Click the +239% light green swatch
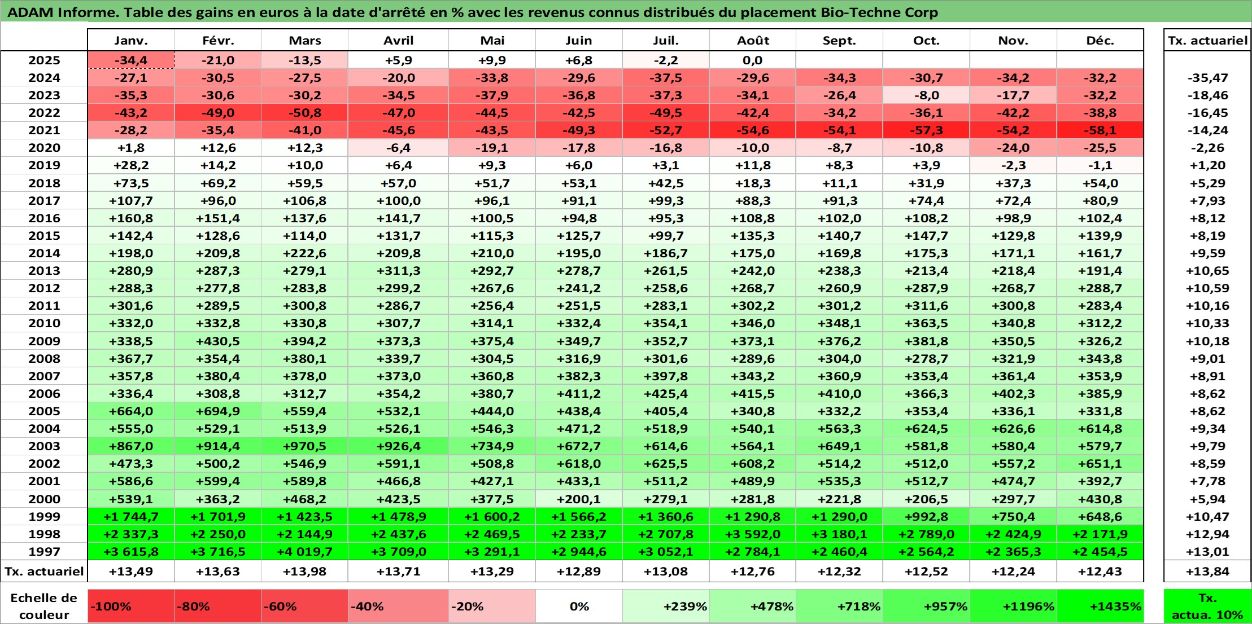Screen dimensions: 1252x624 666,607
